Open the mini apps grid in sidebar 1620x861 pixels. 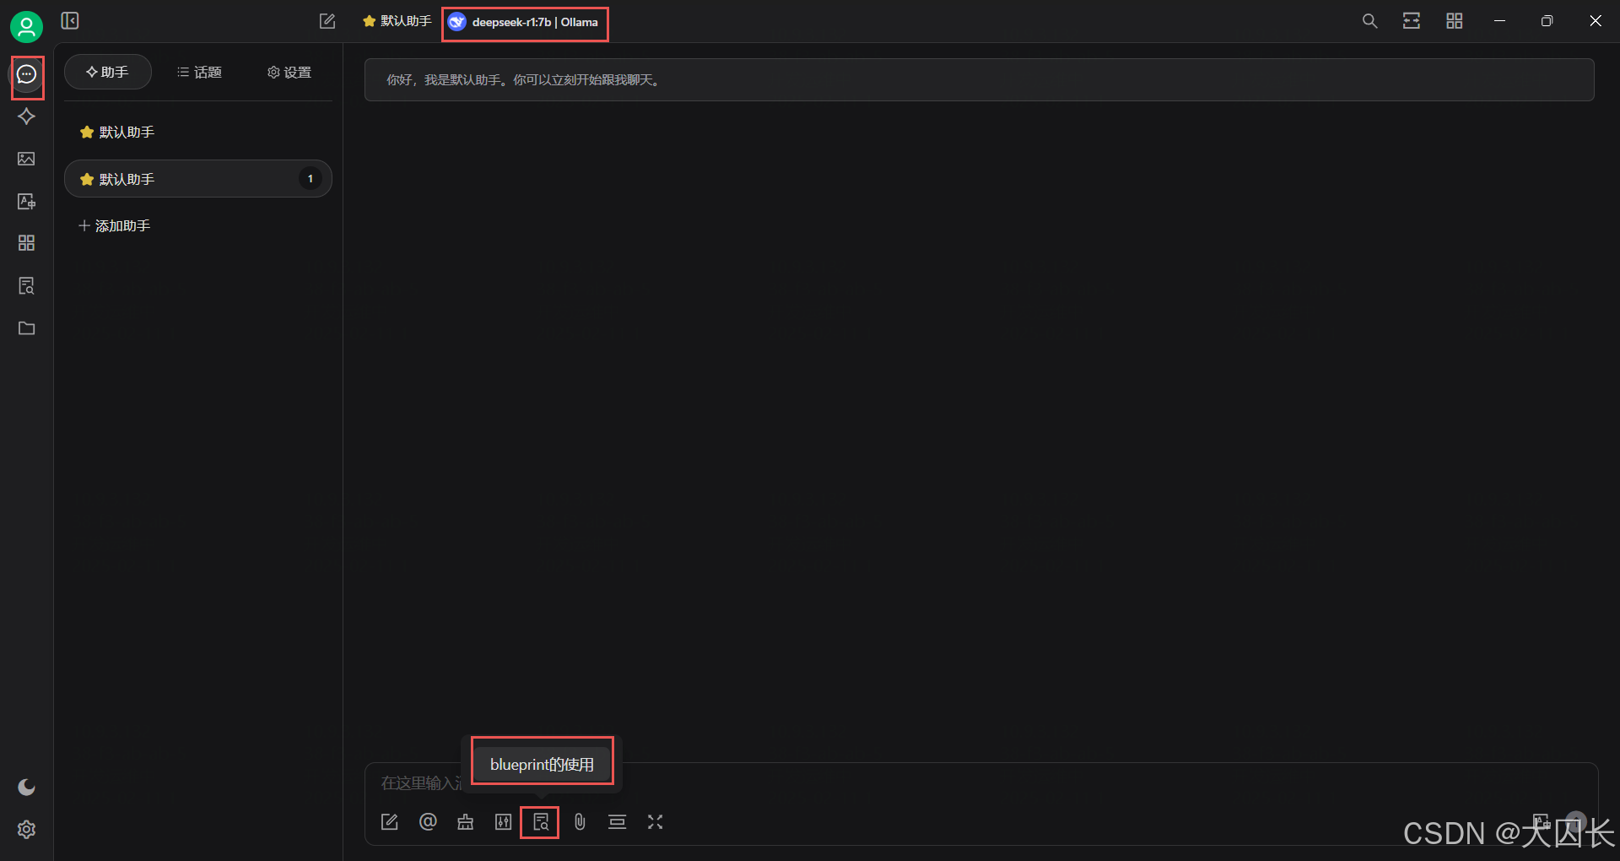pos(27,243)
